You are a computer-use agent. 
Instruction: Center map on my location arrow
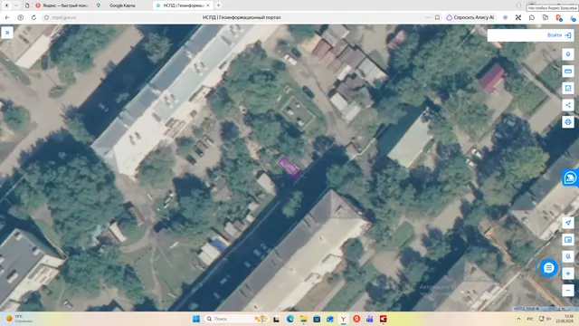[568, 223]
